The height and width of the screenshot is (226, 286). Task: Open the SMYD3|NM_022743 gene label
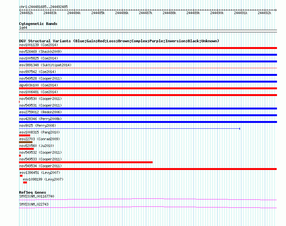pyautogui.click(x=34, y=204)
